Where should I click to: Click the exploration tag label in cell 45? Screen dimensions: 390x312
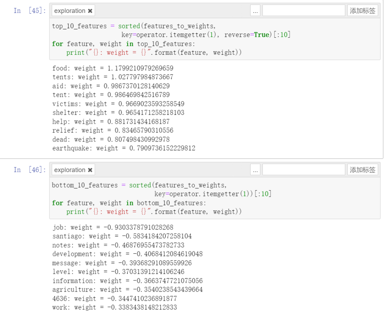click(70, 11)
